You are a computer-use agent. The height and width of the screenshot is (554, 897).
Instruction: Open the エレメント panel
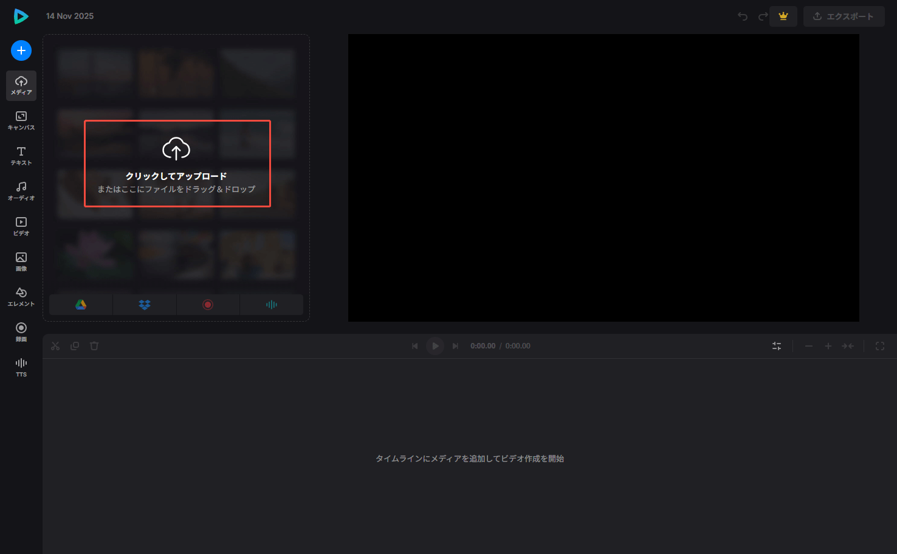pos(21,296)
